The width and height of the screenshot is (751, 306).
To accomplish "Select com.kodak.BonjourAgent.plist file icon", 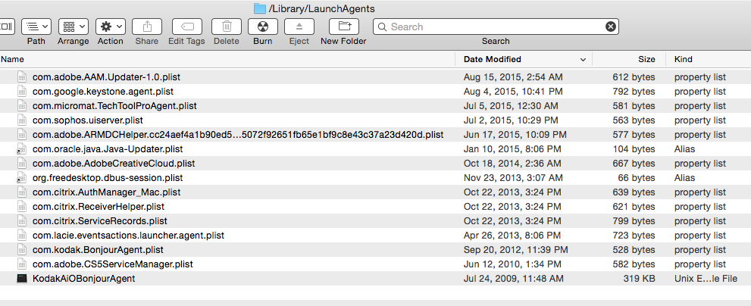I will [x=22, y=249].
